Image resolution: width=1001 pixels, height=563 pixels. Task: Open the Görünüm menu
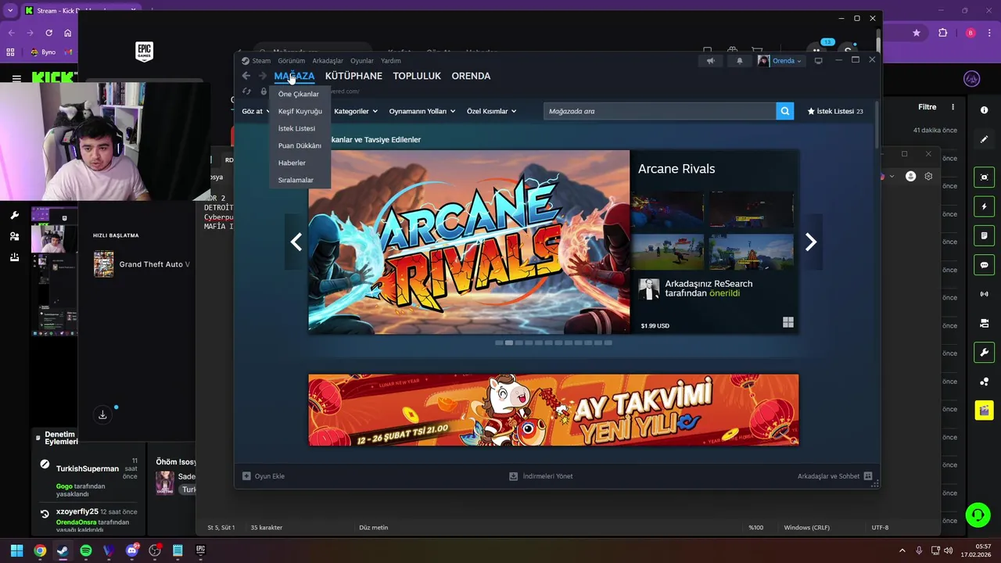(292, 61)
